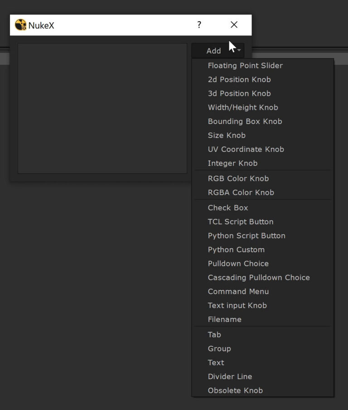The width and height of the screenshot is (348, 410).
Task: Add a Check Box knob
Action: [228, 208]
